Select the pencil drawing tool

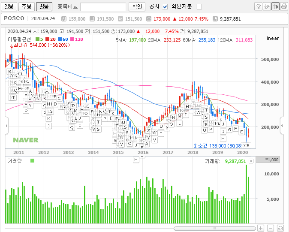[267, 6]
